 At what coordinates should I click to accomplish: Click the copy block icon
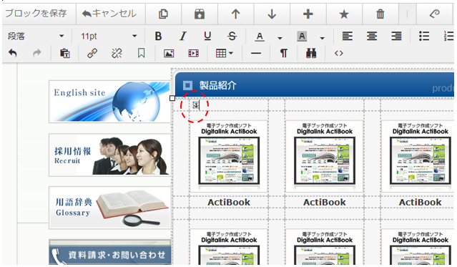(163, 14)
